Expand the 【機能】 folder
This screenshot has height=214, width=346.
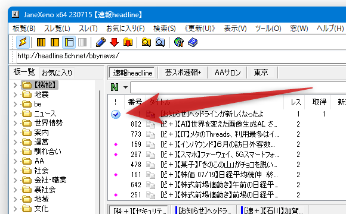(x=15, y=85)
